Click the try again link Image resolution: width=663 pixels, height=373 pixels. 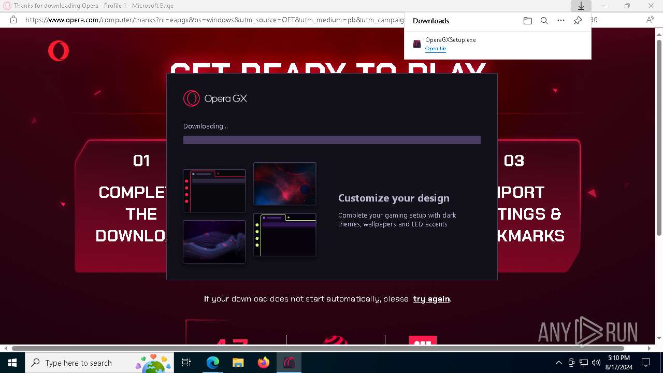point(431,299)
